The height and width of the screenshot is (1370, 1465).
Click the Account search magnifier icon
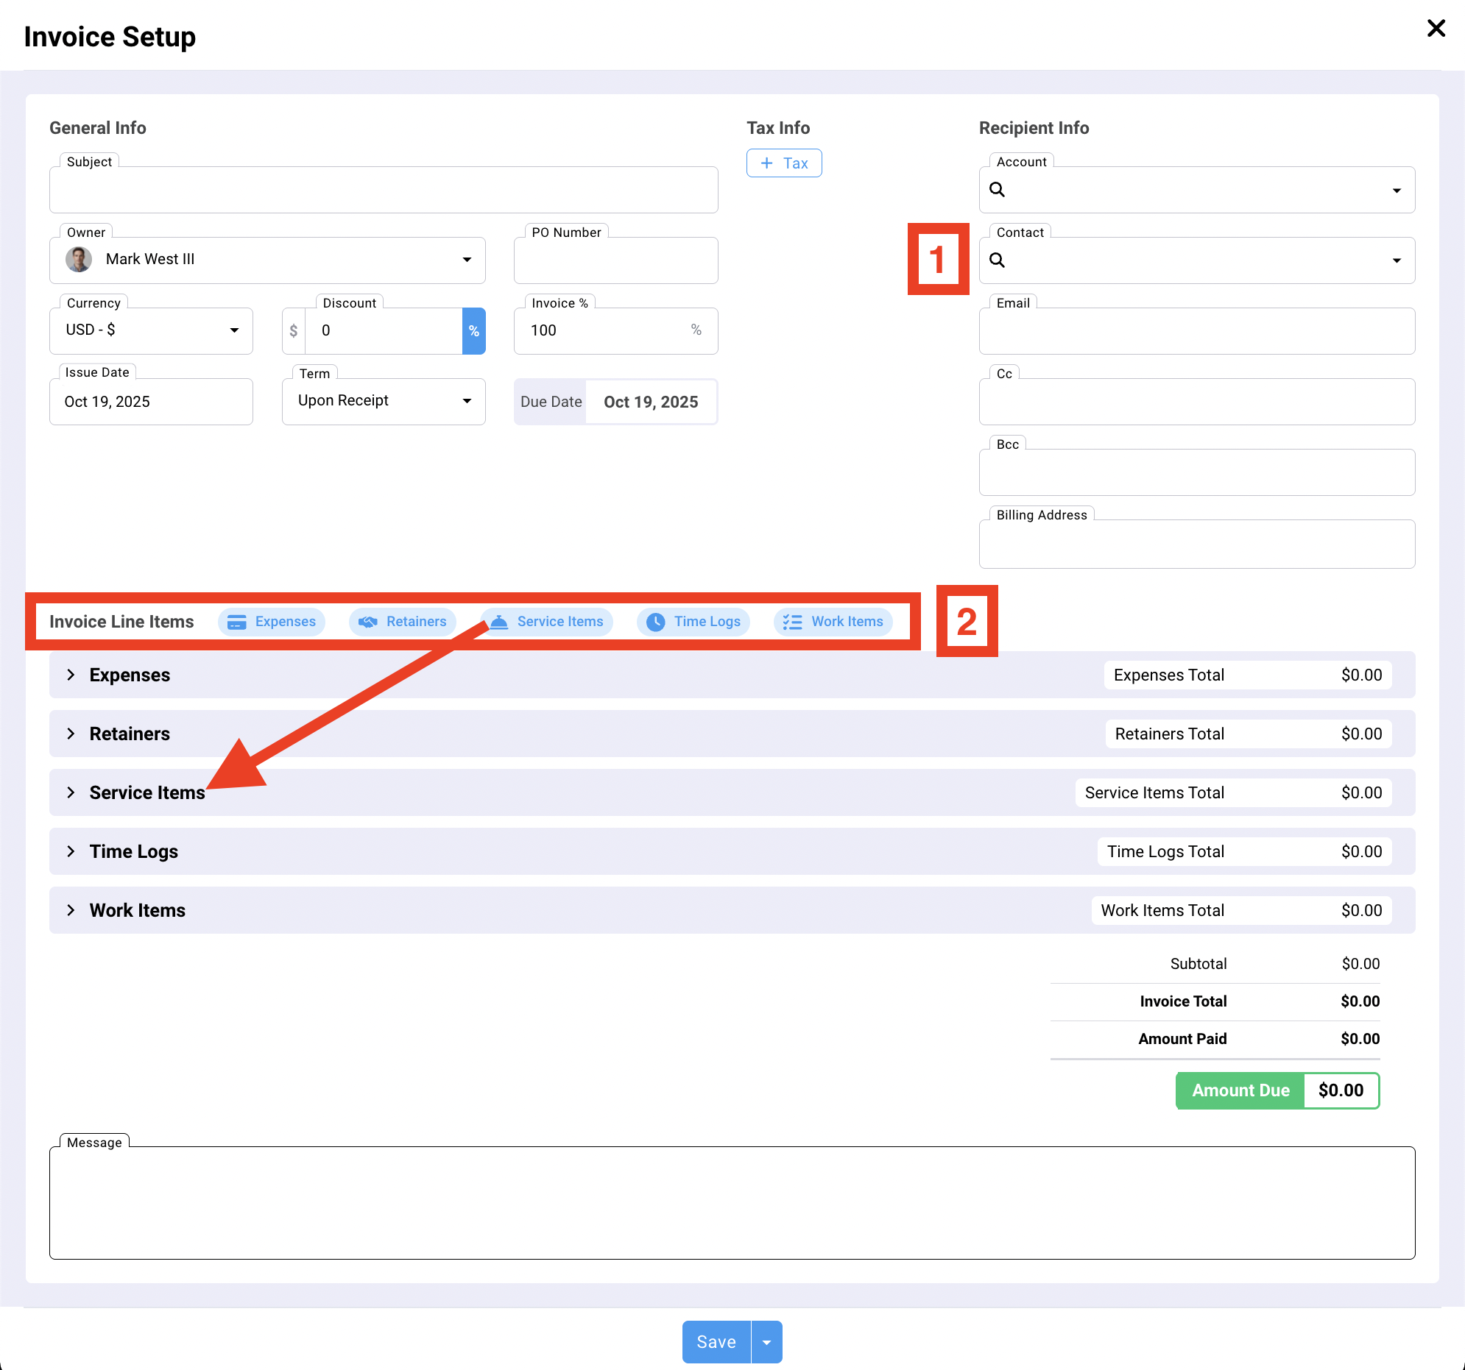(996, 189)
